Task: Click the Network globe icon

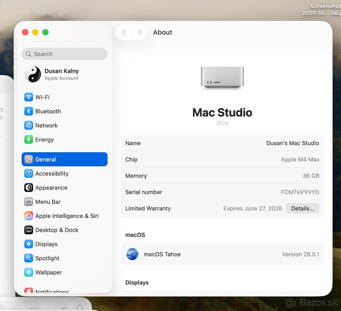Action: (x=28, y=125)
